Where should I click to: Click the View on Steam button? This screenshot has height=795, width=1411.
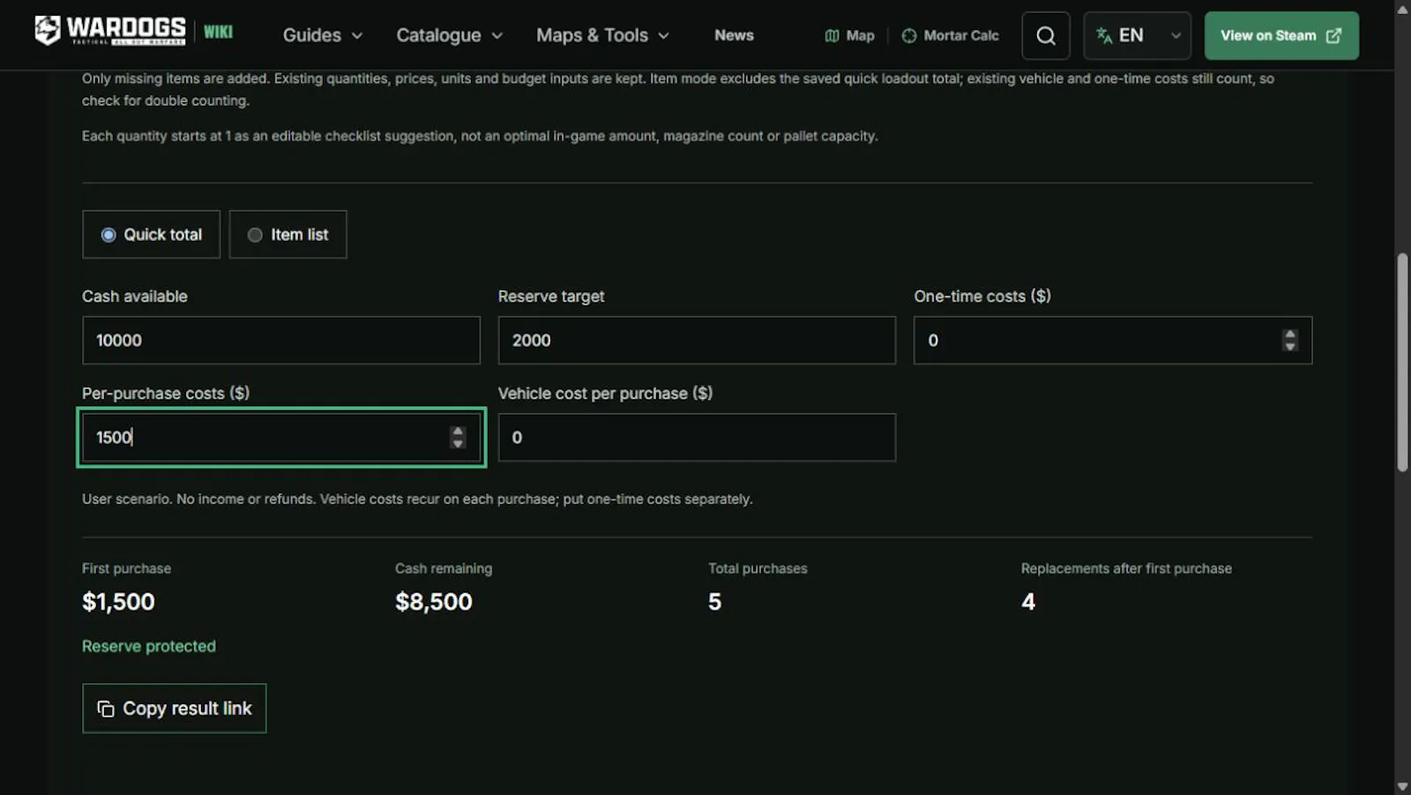(1281, 35)
